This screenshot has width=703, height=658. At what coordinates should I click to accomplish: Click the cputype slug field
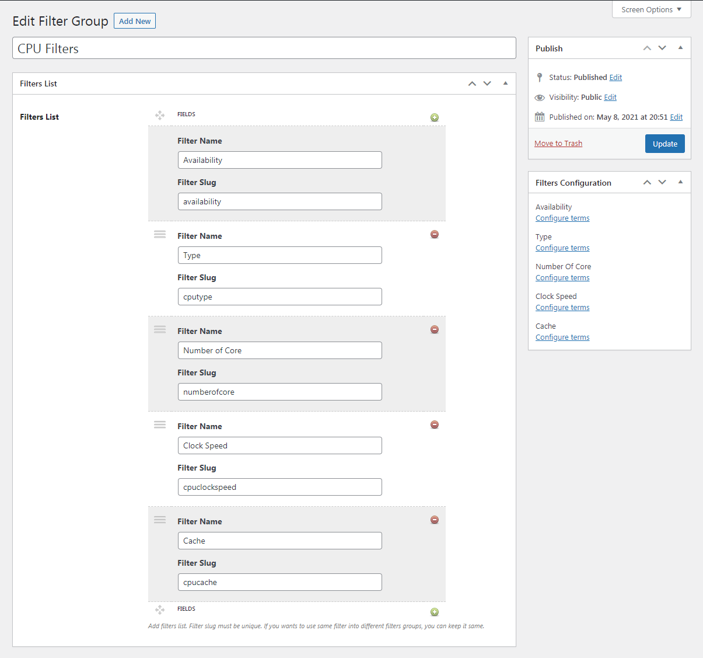(280, 297)
